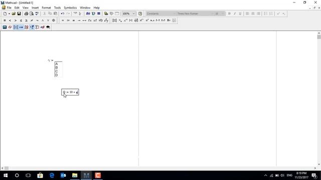Insert the fx prefix operator
This screenshot has height=180, width=321.
click(90, 20)
